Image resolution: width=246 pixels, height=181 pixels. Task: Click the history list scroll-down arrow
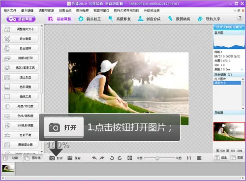coord(243,109)
